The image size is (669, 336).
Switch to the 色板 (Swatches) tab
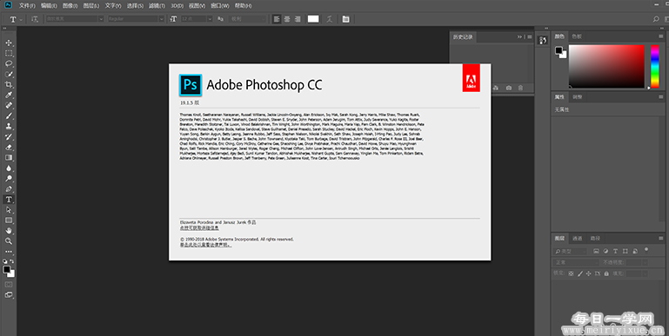577,36
